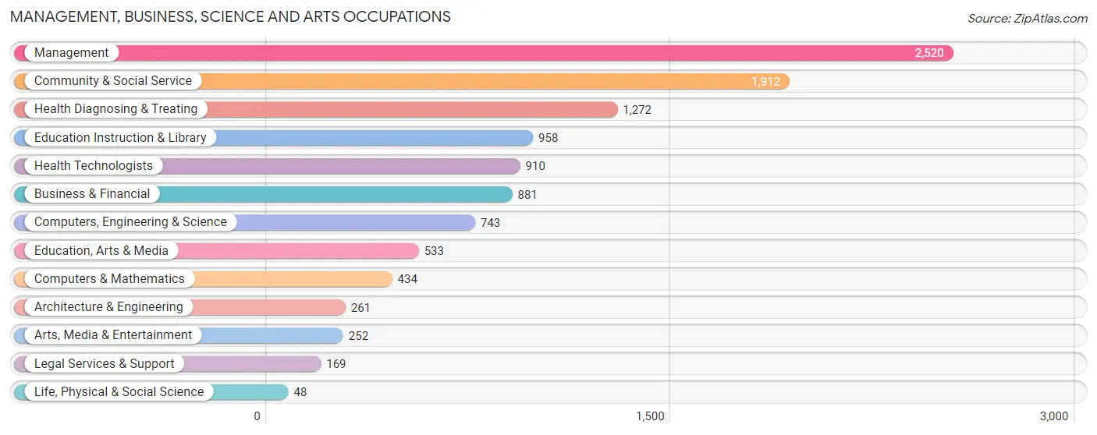The width and height of the screenshot is (1097, 435).
Task: Select the Business & Financial label
Action: click(x=92, y=193)
